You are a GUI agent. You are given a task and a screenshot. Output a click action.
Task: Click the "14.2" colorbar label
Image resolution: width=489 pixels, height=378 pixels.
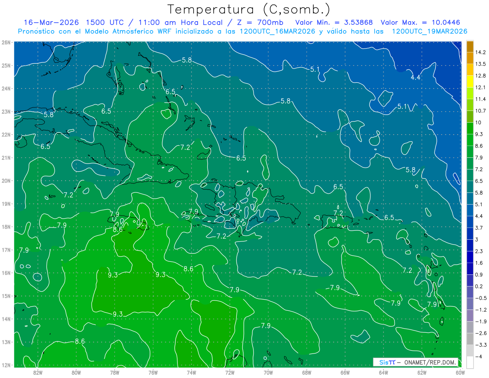480,52
